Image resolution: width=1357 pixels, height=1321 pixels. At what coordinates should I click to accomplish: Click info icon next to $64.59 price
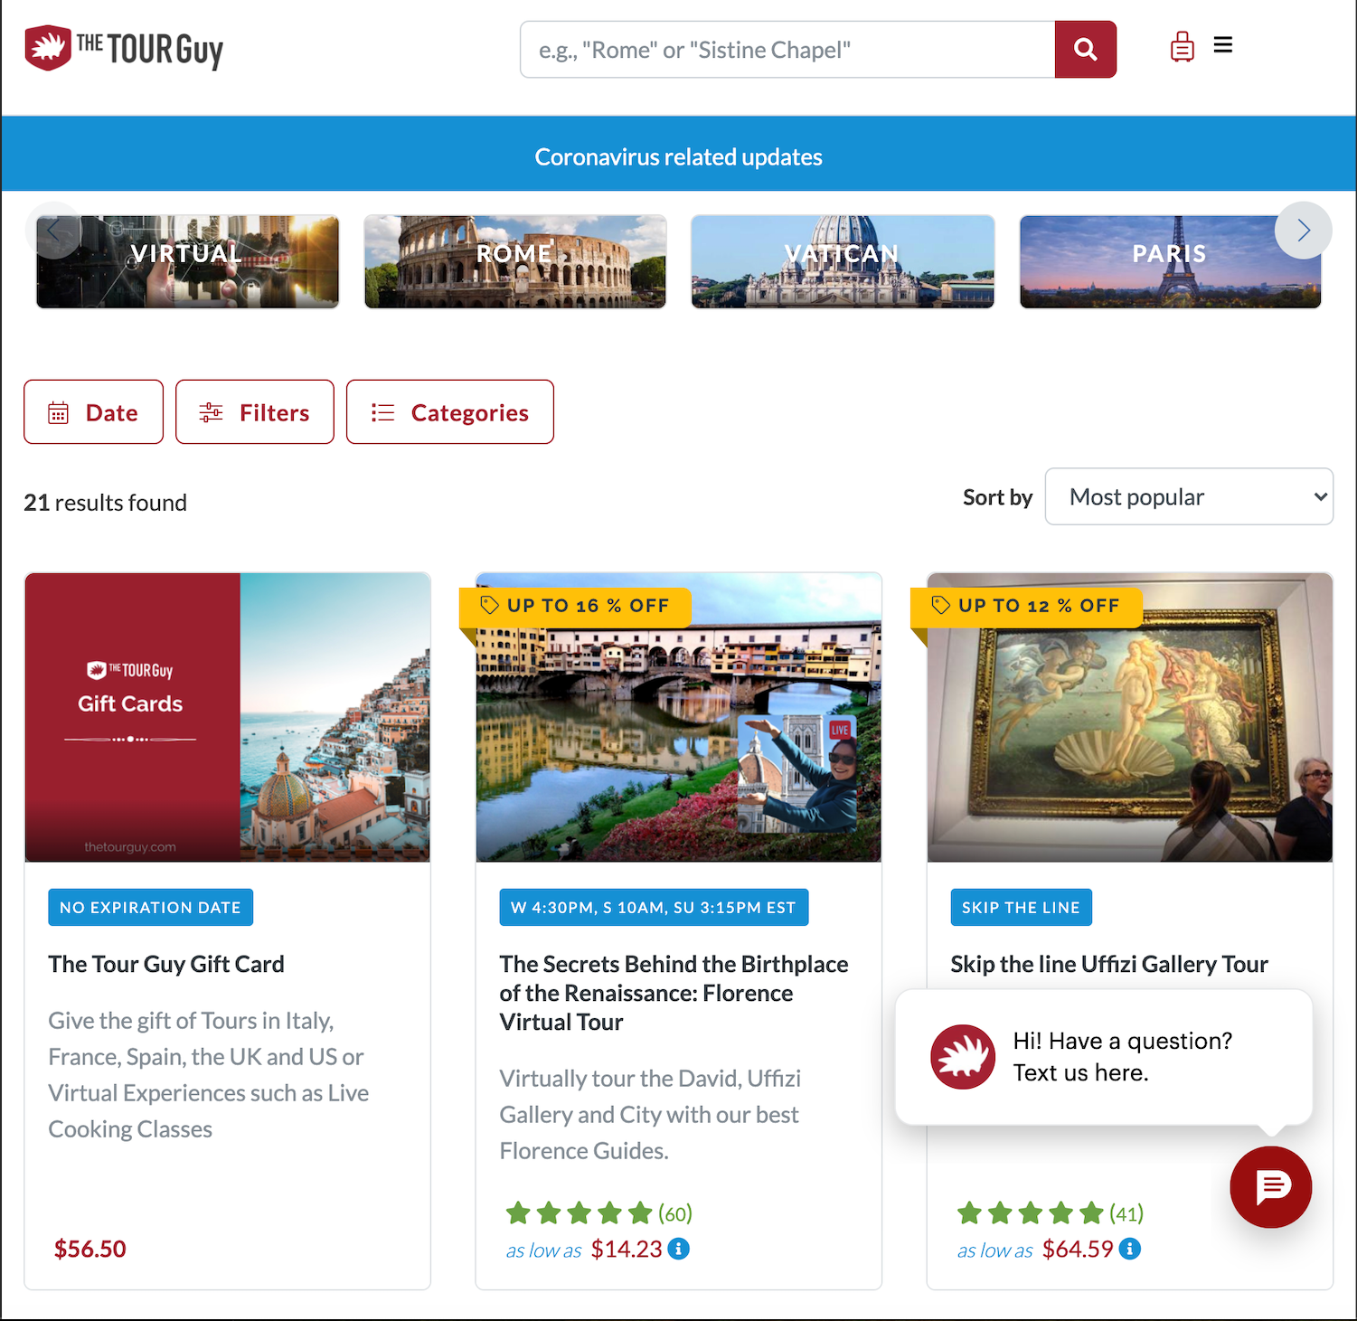(x=1129, y=1249)
